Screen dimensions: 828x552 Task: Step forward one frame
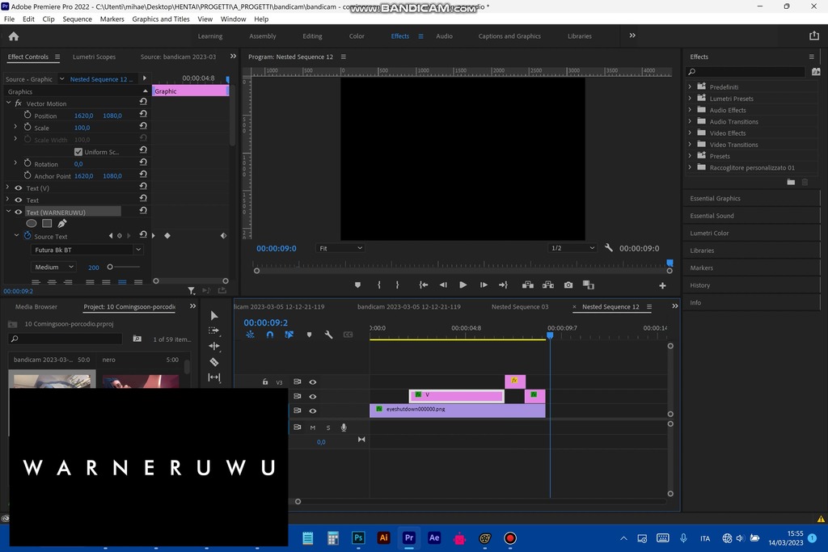click(x=484, y=285)
